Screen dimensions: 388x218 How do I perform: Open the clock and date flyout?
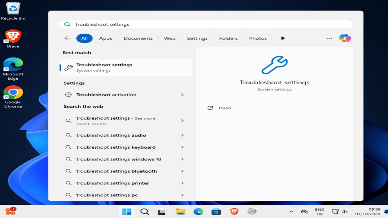(368, 212)
